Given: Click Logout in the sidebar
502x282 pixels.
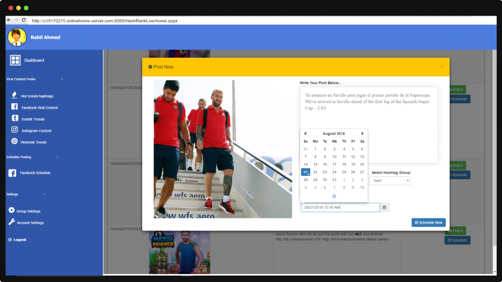Looking at the screenshot, I should tap(20, 240).
